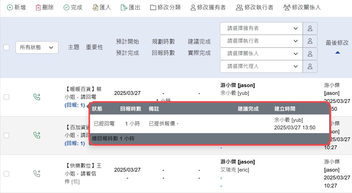The image size is (352, 193).
Task: Click the 主題 column header
Action: tap(74, 47)
